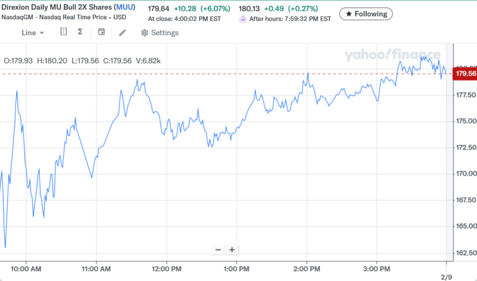Open the calendar date range icon
Image resolution: width=477 pixels, height=281 pixels.
(101, 32)
